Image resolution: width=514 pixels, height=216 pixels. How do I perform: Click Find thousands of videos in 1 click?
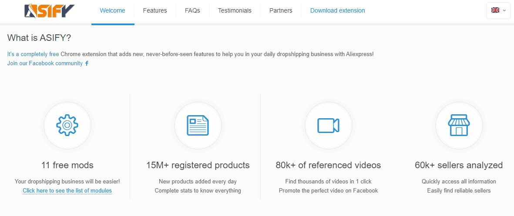(328, 181)
